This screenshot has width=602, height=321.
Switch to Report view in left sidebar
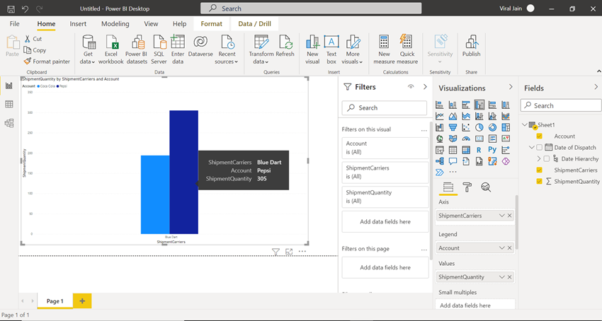click(9, 86)
